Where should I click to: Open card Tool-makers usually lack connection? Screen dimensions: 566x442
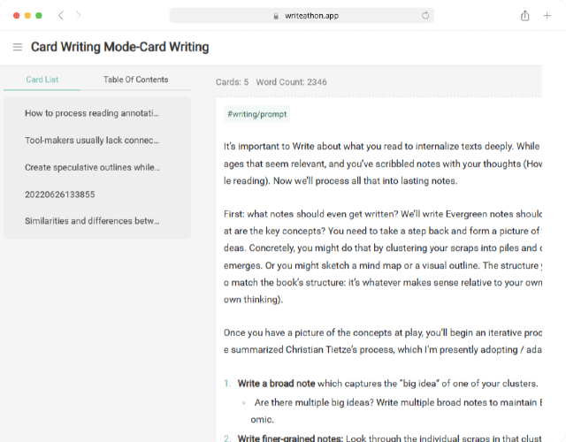[92, 141]
